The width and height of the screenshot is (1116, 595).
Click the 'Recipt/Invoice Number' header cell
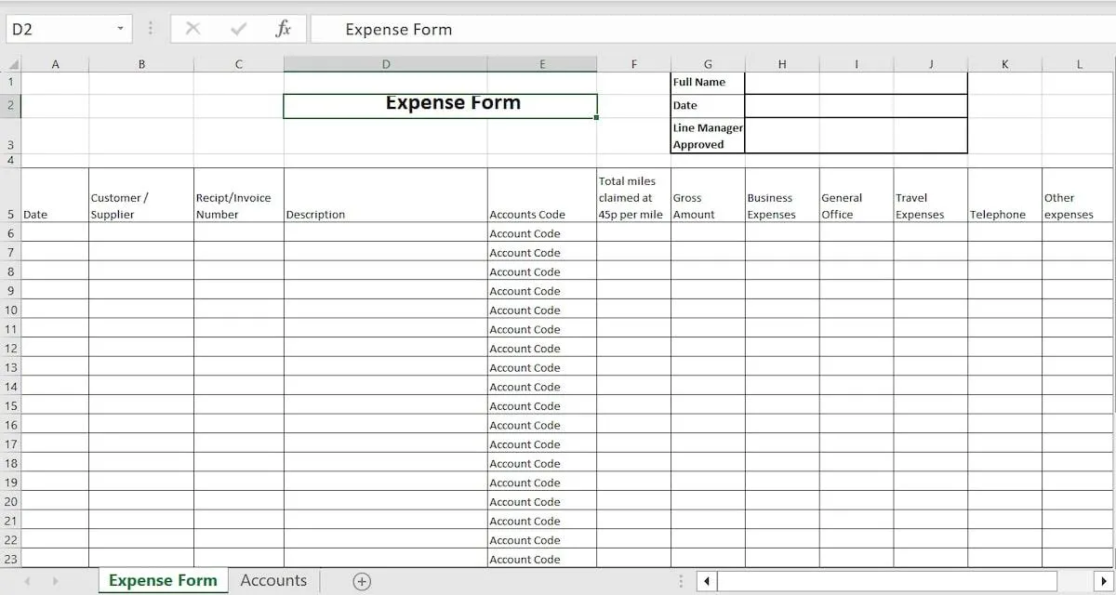pyautogui.click(x=239, y=195)
